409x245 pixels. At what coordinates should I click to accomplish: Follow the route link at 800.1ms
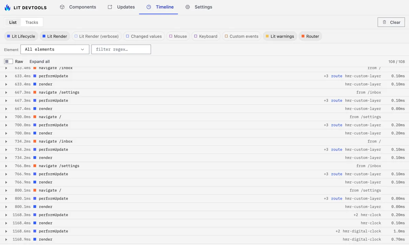point(337,198)
